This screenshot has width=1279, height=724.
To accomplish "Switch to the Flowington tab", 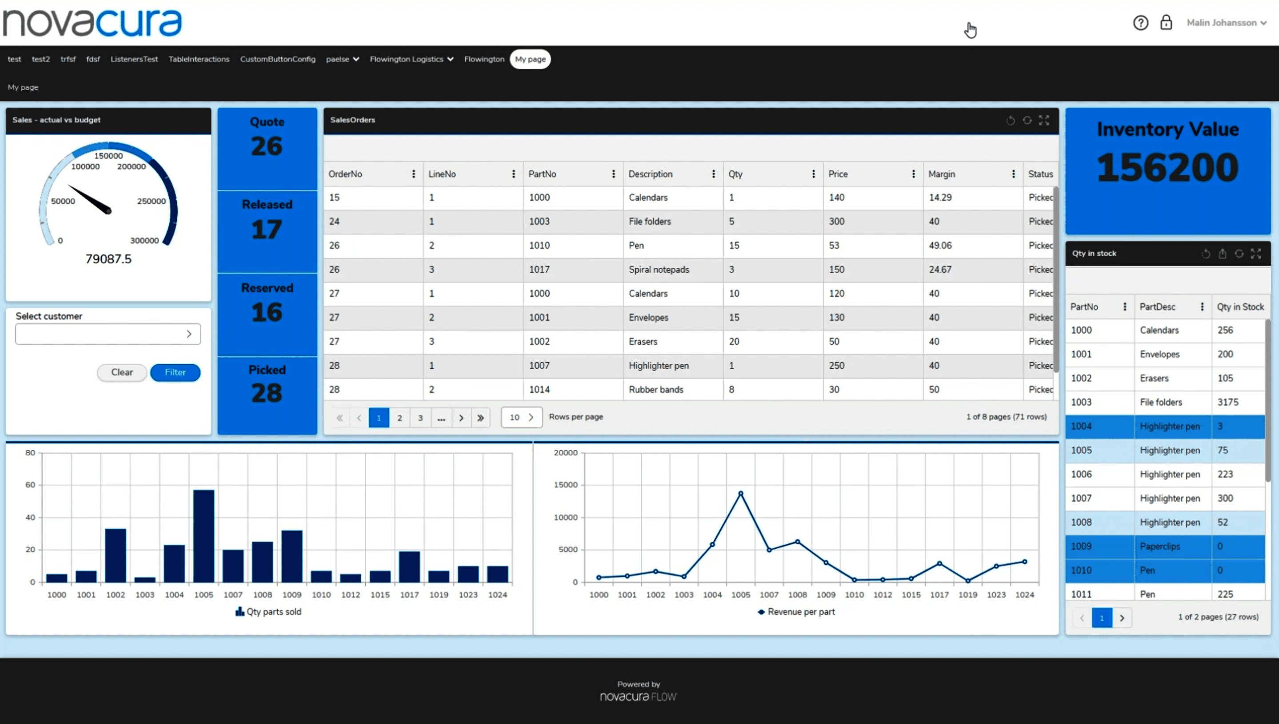I will 484,59.
